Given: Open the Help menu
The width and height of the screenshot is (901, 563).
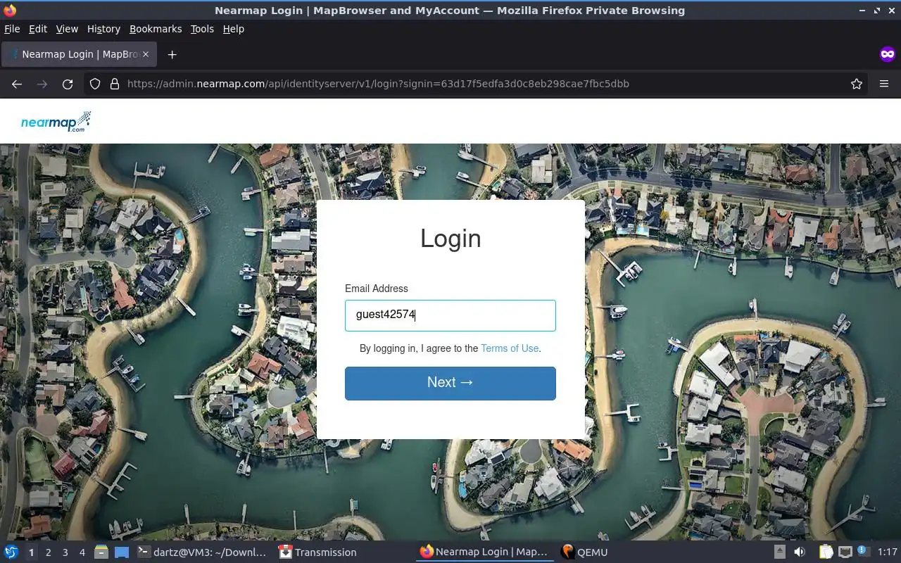Looking at the screenshot, I should 234,29.
